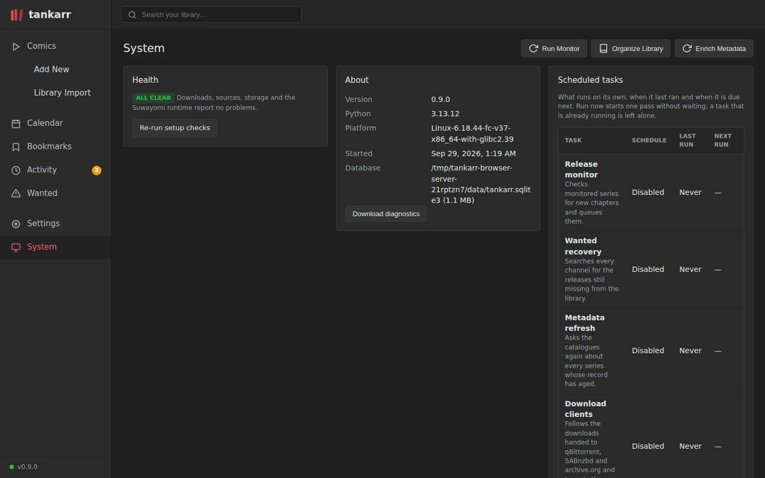Open the Settings page
The height and width of the screenshot is (478, 765).
pyautogui.click(x=56, y=224)
